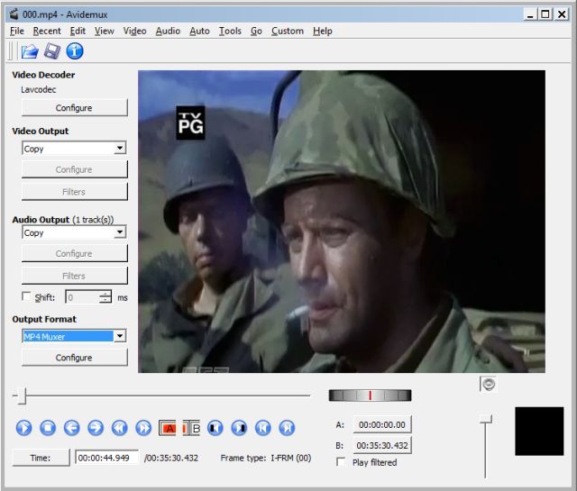Click the Audio Output (1 track(s)) label
The image size is (577, 491).
coord(63,220)
